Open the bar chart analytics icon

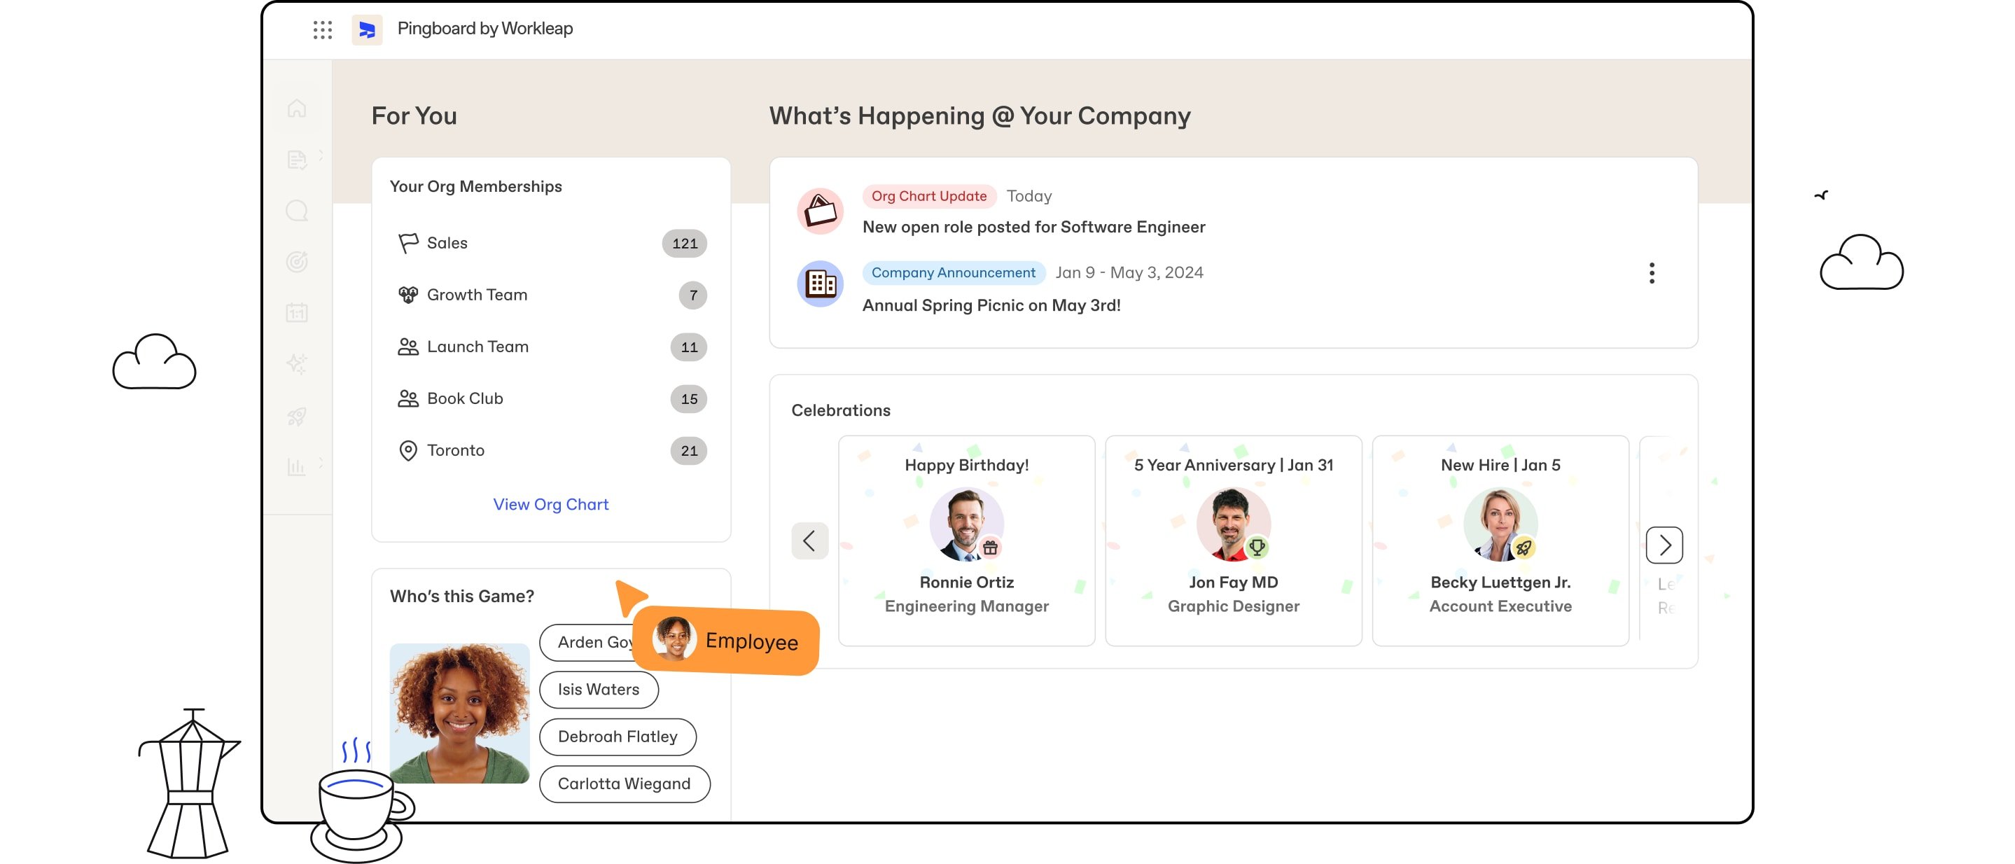(x=296, y=467)
